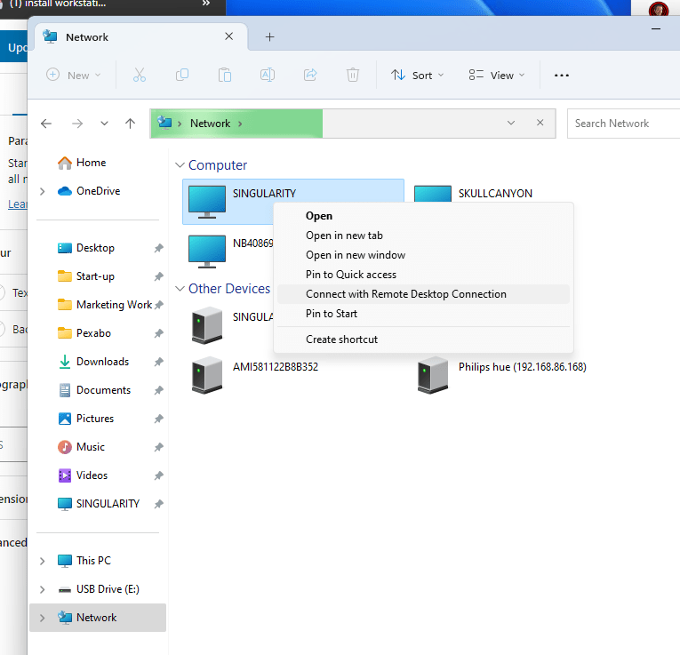Open Marketing Work folder

(x=105, y=305)
